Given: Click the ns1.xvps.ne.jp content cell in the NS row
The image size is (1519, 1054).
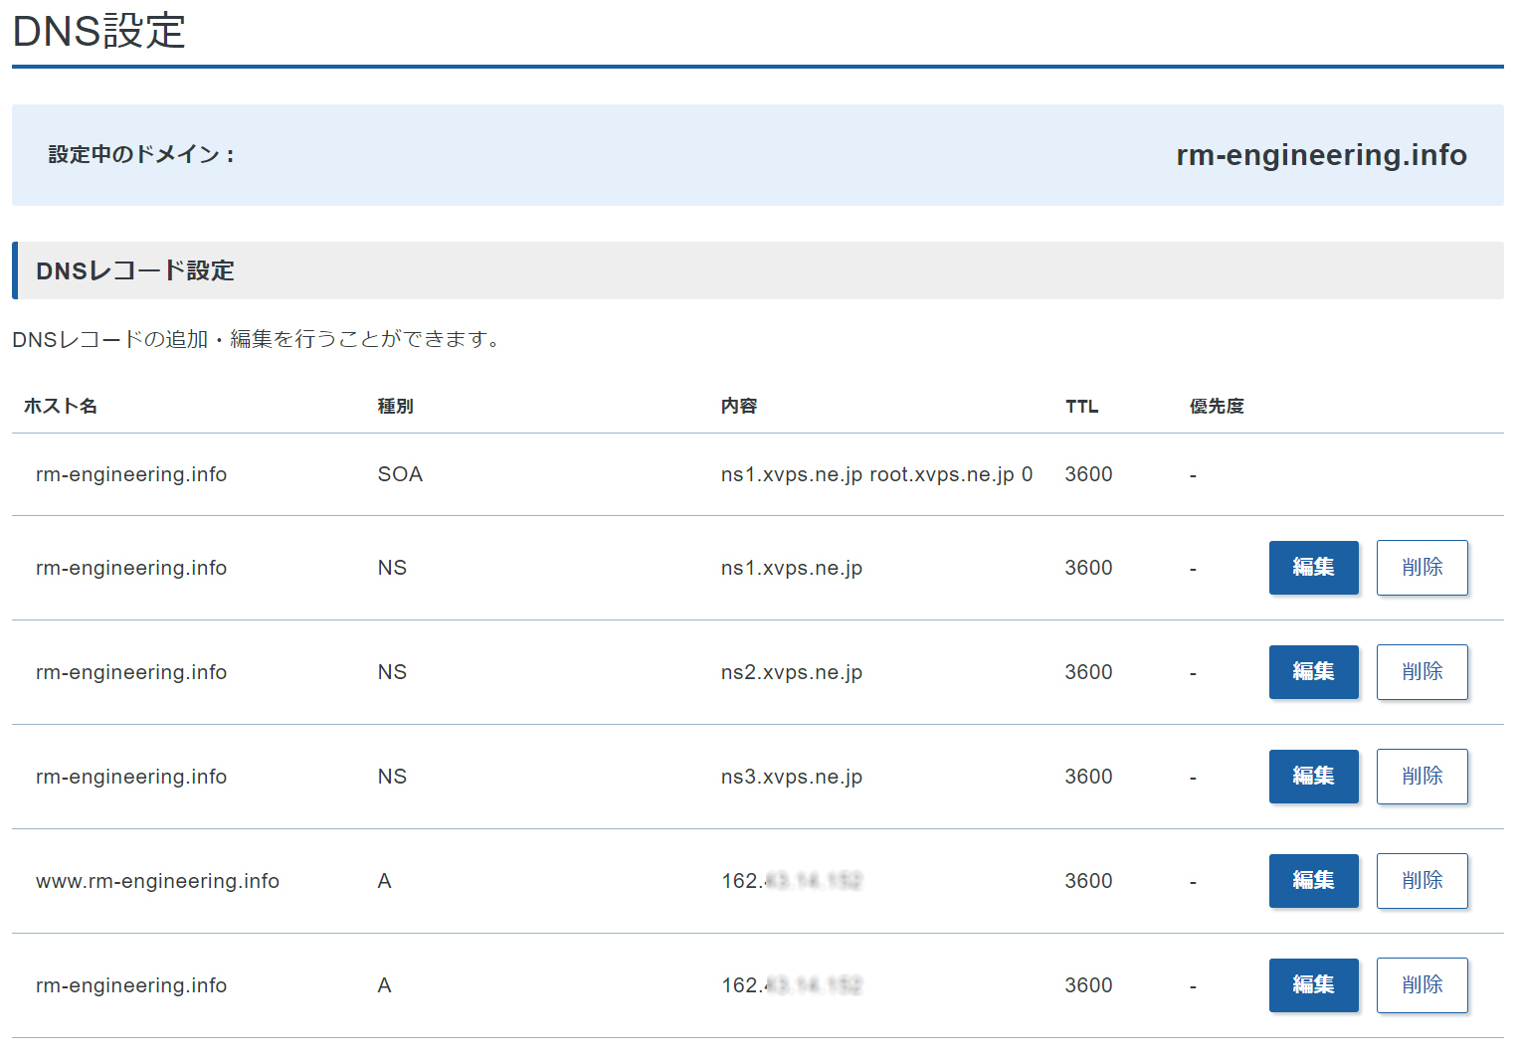Looking at the screenshot, I should click(791, 568).
